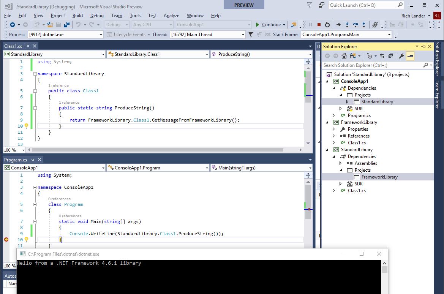
Task: Click the Step Into arrow icon
Action: 347,25
